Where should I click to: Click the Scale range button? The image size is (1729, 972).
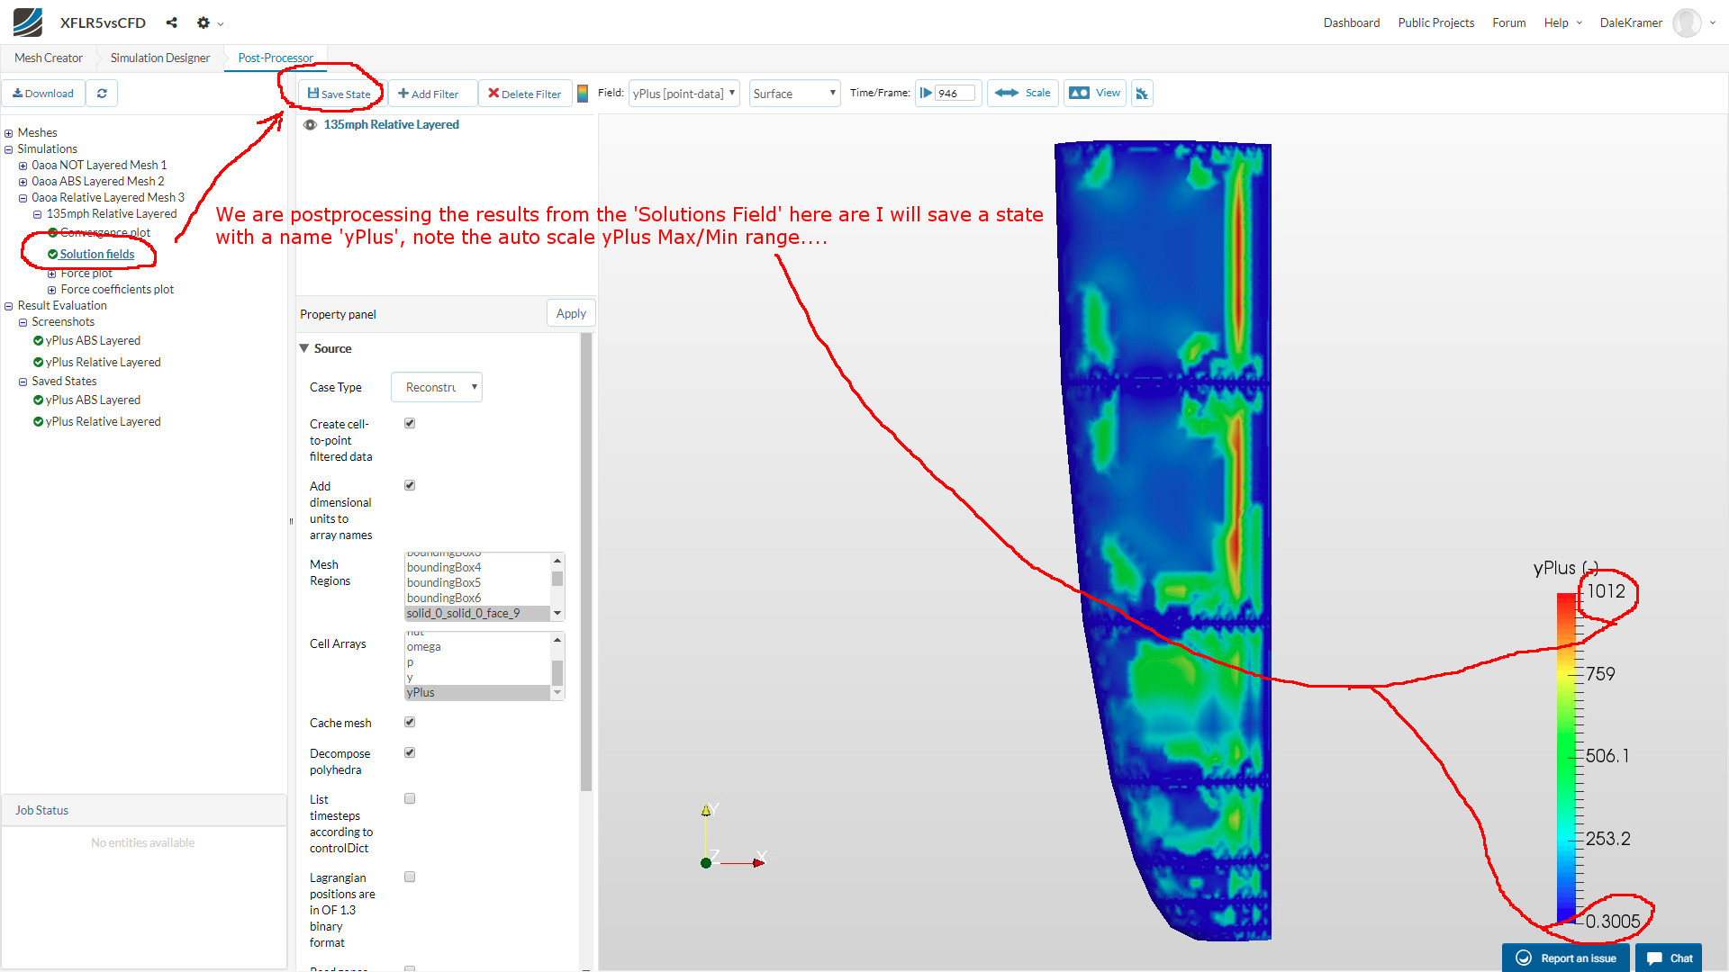(x=1023, y=94)
